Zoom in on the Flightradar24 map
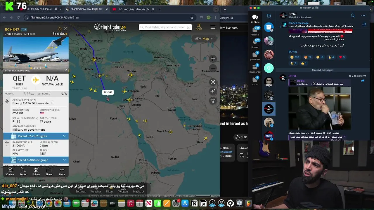The width and height of the screenshot is (374, 210). pos(213,59)
